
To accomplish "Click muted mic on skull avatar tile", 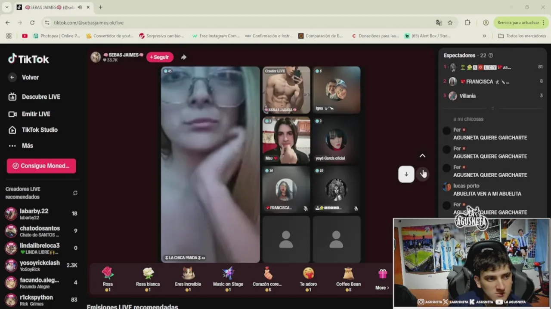I will (x=356, y=208).
